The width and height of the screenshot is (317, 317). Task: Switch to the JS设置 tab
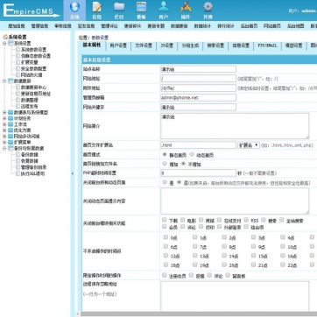click(166, 46)
